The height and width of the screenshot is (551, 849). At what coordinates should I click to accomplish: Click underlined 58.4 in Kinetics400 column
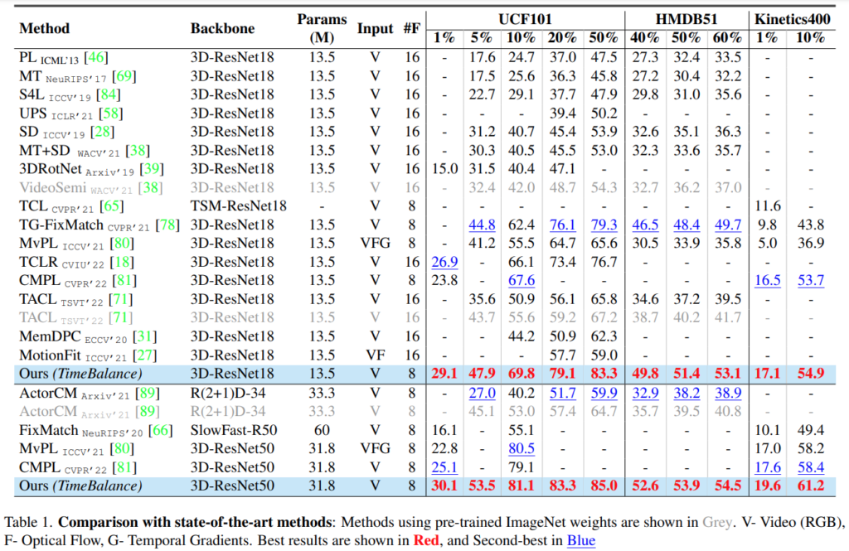click(811, 467)
